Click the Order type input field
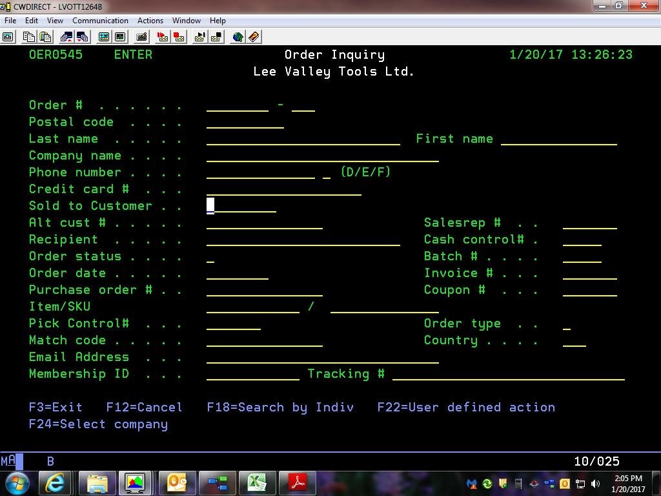The image size is (661, 496). pos(567,324)
